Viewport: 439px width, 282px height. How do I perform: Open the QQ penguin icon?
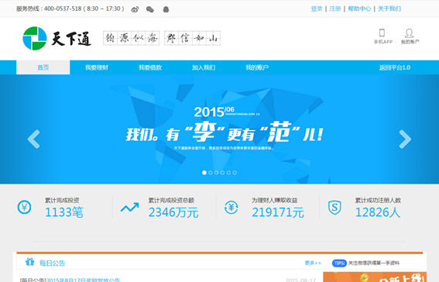(x=166, y=9)
